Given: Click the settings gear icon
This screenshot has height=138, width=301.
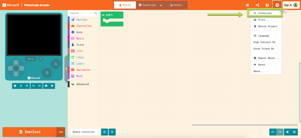Looking at the screenshot, I should [x=277, y=5].
